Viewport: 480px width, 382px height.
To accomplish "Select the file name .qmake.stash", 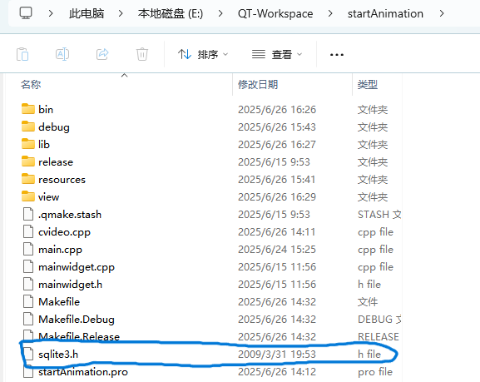I will click(70, 215).
